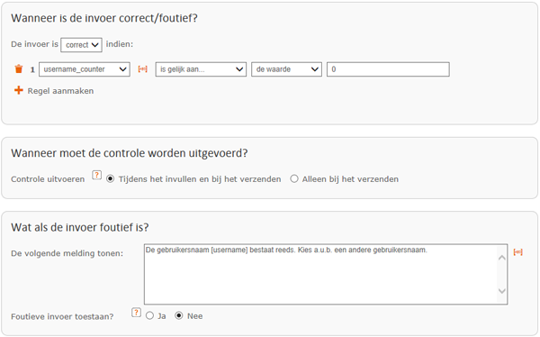The width and height of the screenshot is (540, 337).
Task: Open help icon next to Controle uitvoeren
Action: [x=97, y=175]
